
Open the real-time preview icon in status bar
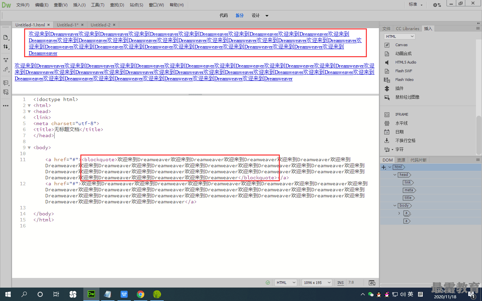[x=372, y=283]
